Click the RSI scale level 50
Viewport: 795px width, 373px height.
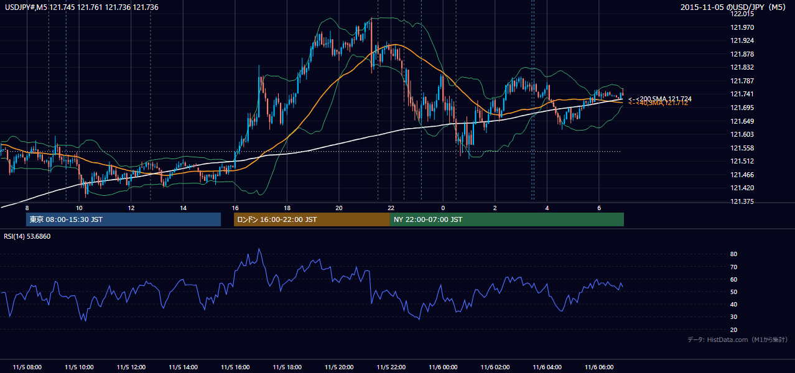(734, 292)
